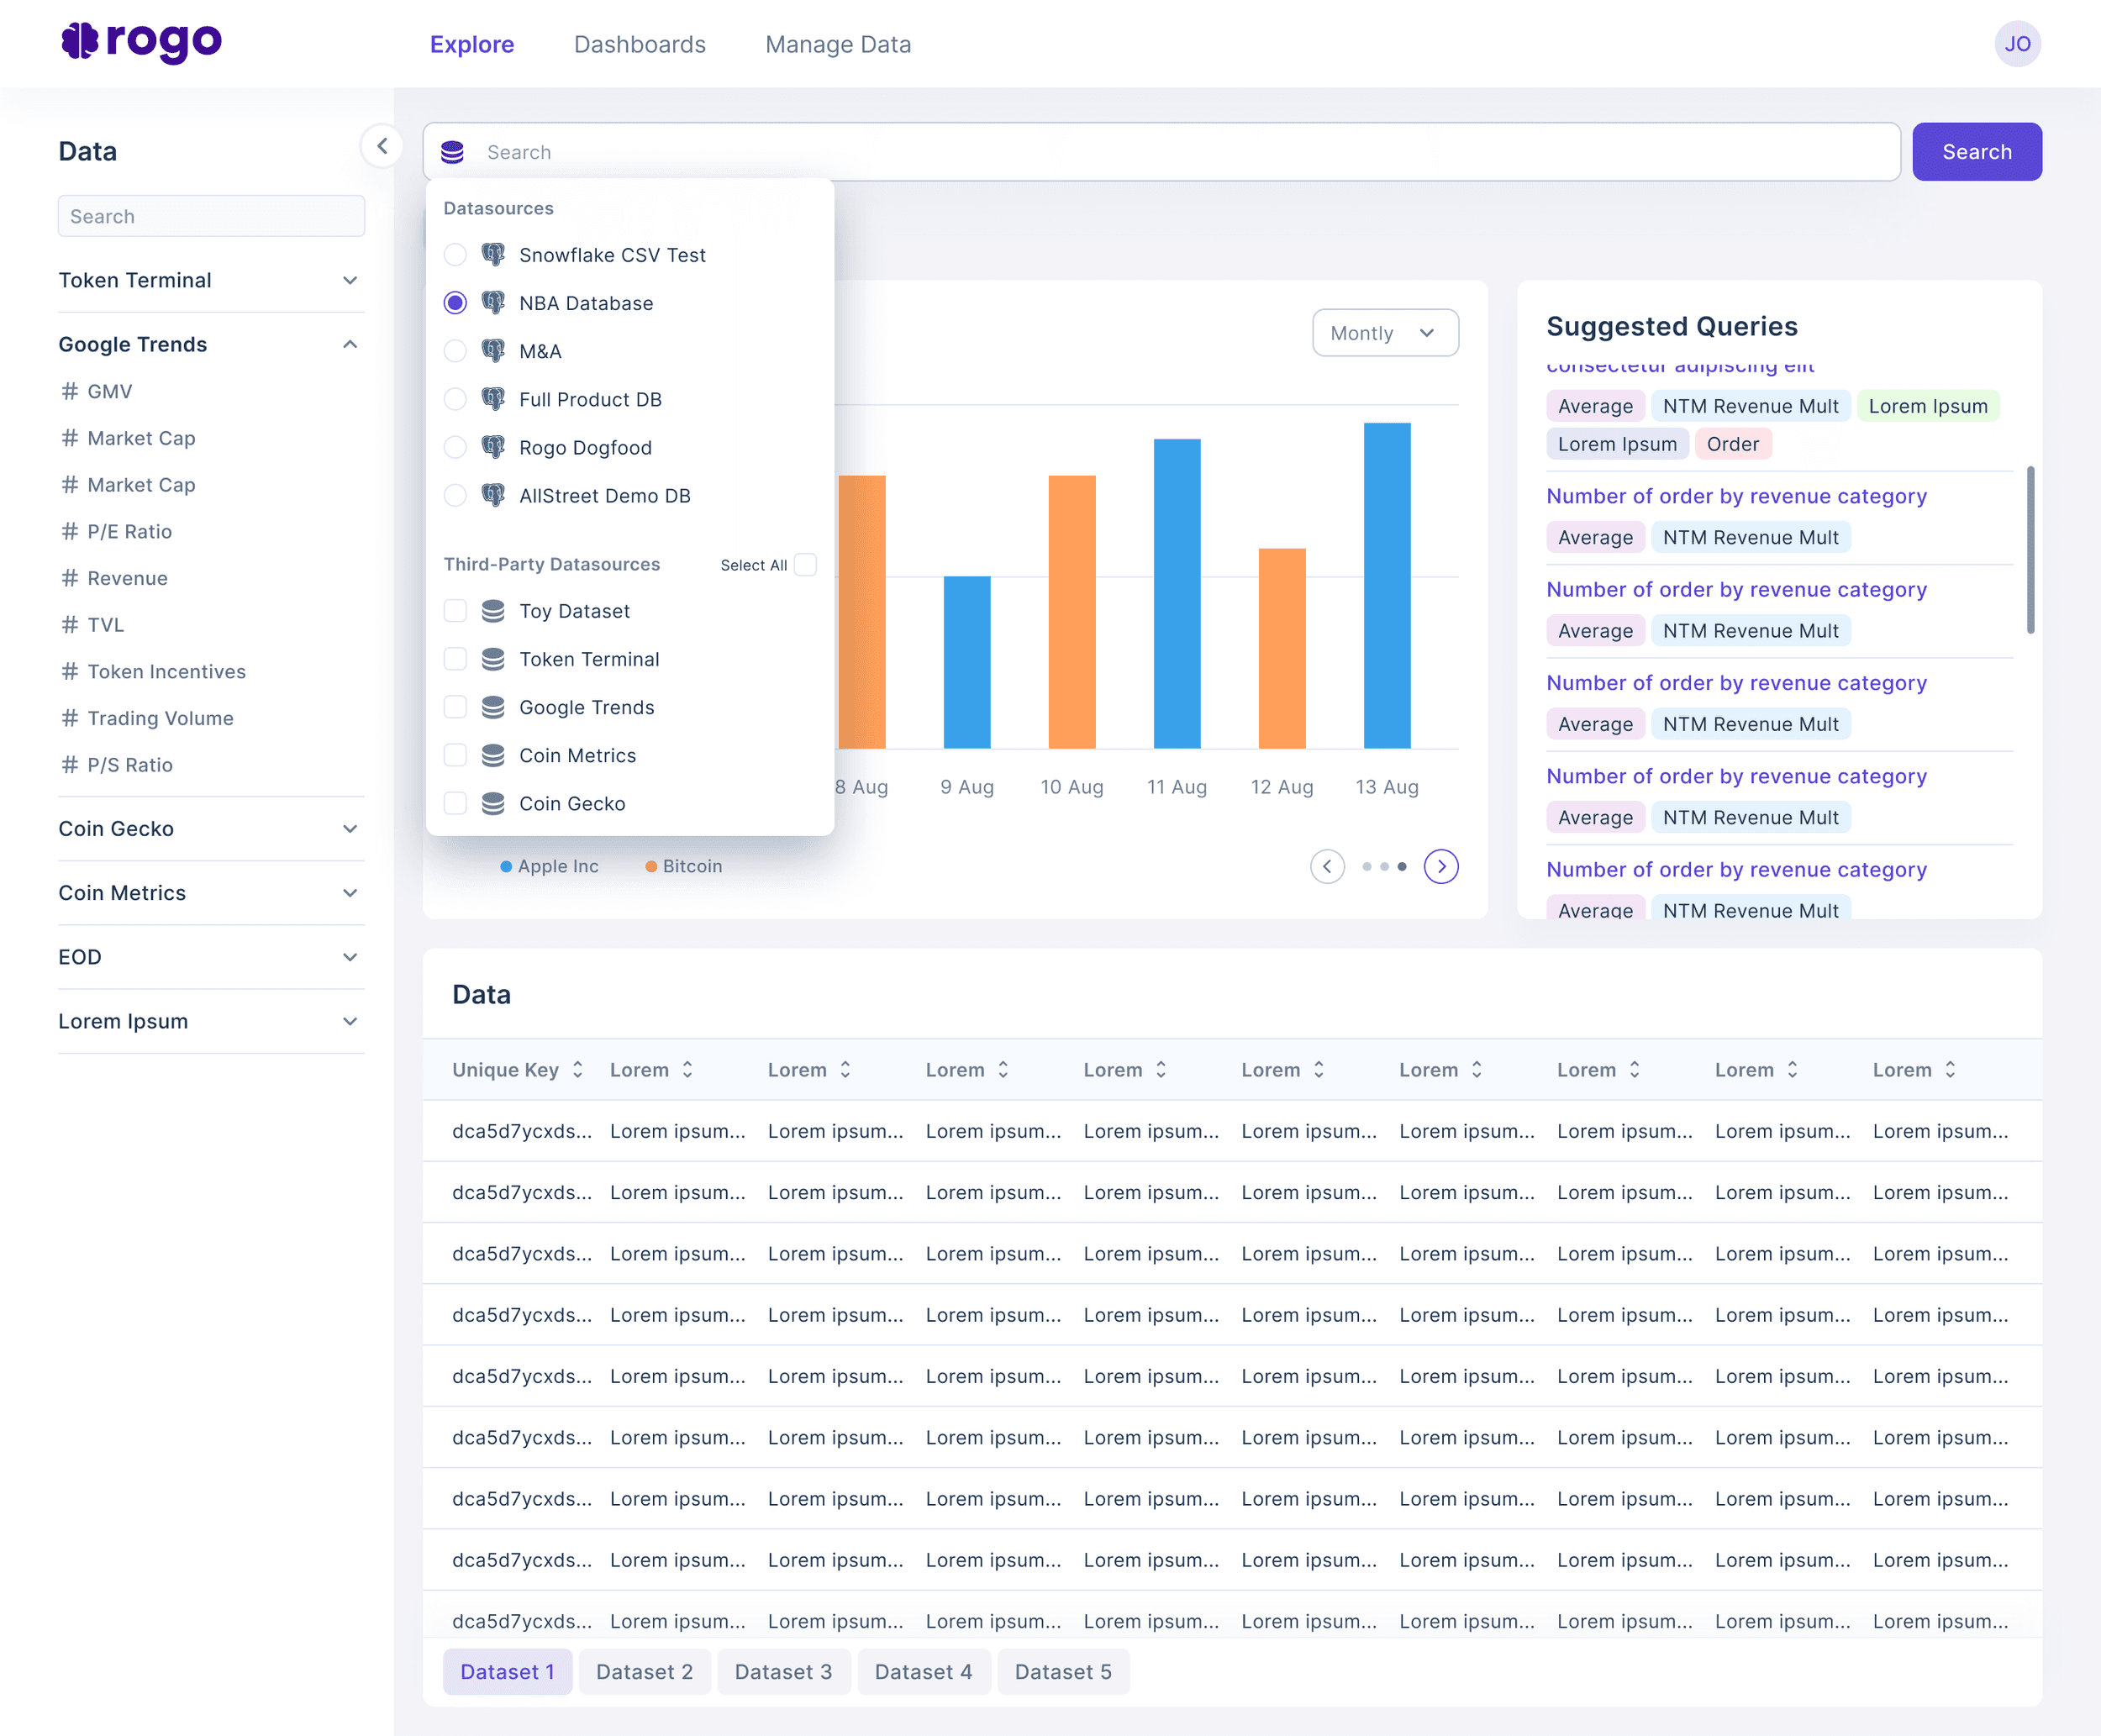Open the Dashboards tab

(x=639, y=44)
